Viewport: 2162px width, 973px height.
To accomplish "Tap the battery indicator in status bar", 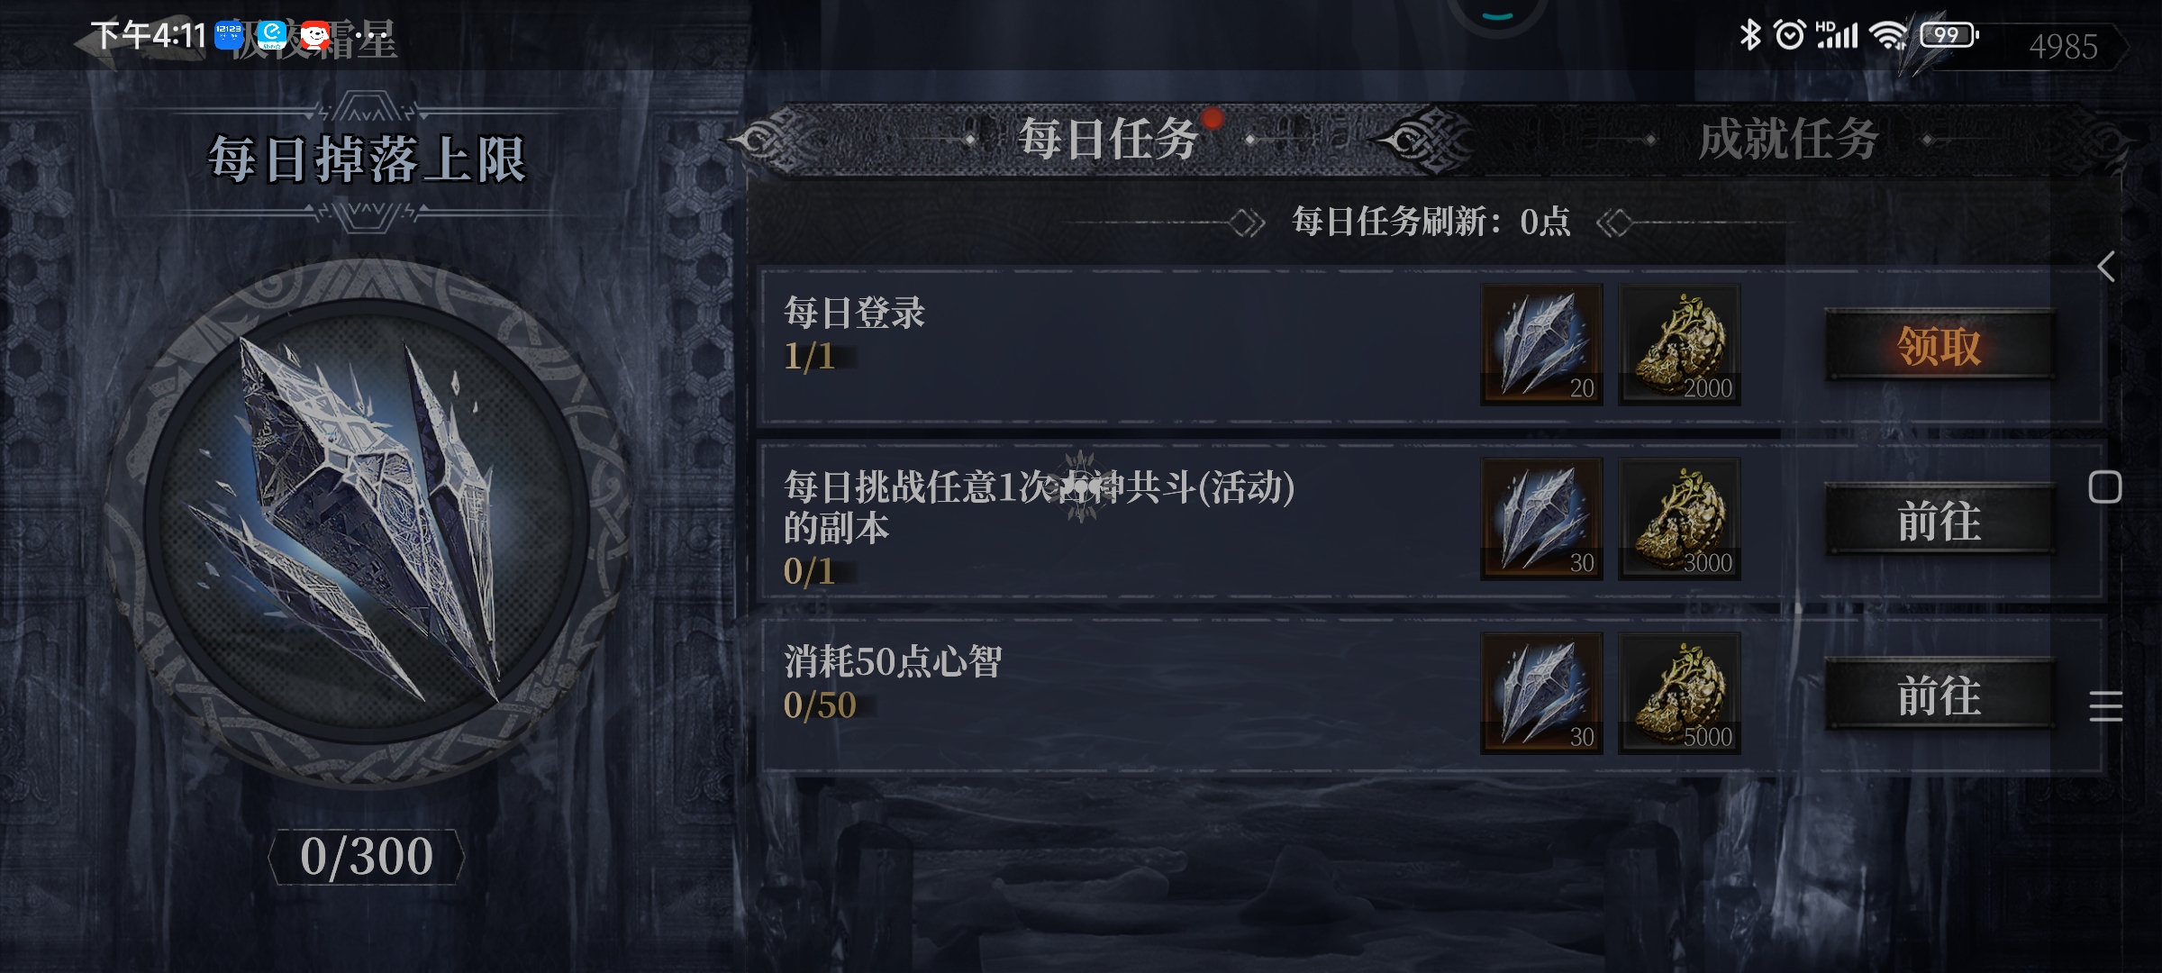I will (x=1949, y=35).
